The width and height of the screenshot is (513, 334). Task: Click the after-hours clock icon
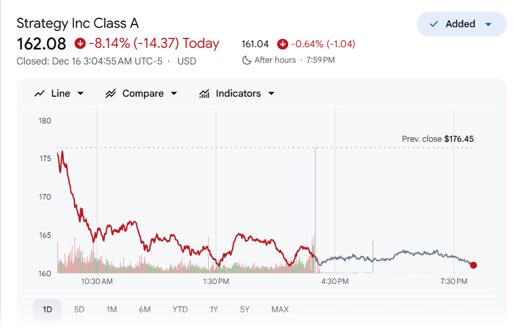click(x=247, y=59)
